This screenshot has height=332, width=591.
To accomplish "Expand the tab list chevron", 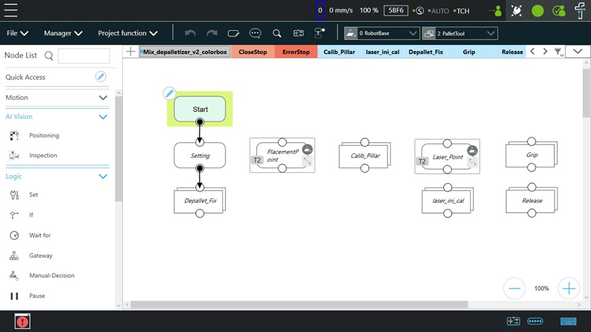I will pos(577,52).
